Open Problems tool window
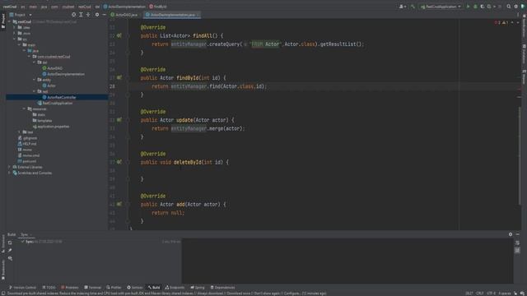527x296 pixels. coord(69,288)
